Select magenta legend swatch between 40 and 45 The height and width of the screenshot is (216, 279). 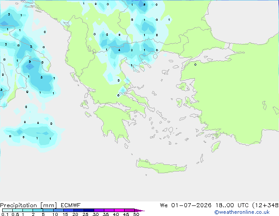(x=119, y=210)
